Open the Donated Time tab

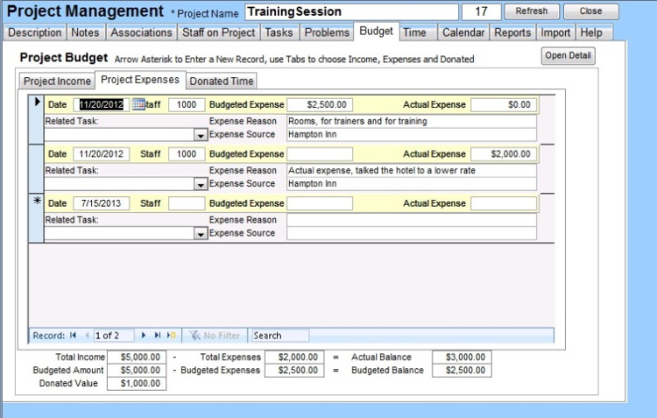tap(222, 81)
